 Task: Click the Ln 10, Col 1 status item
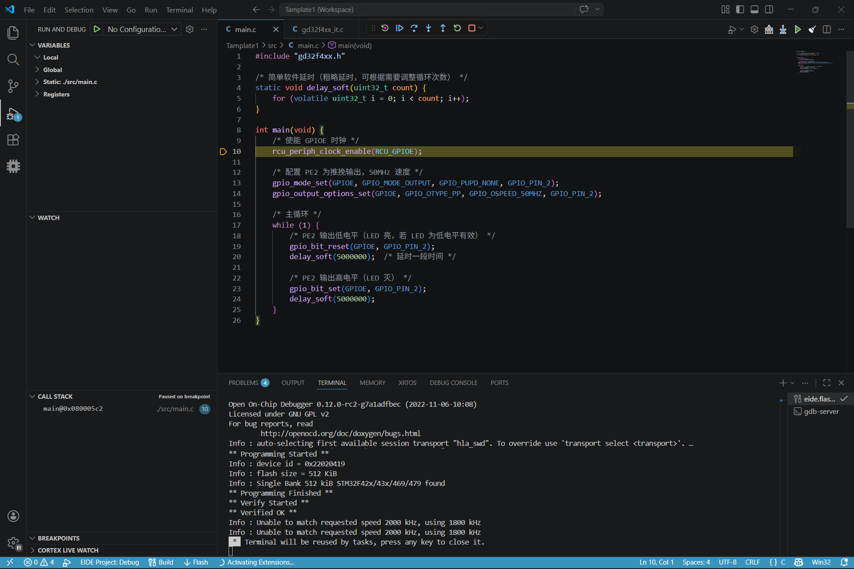657,562
